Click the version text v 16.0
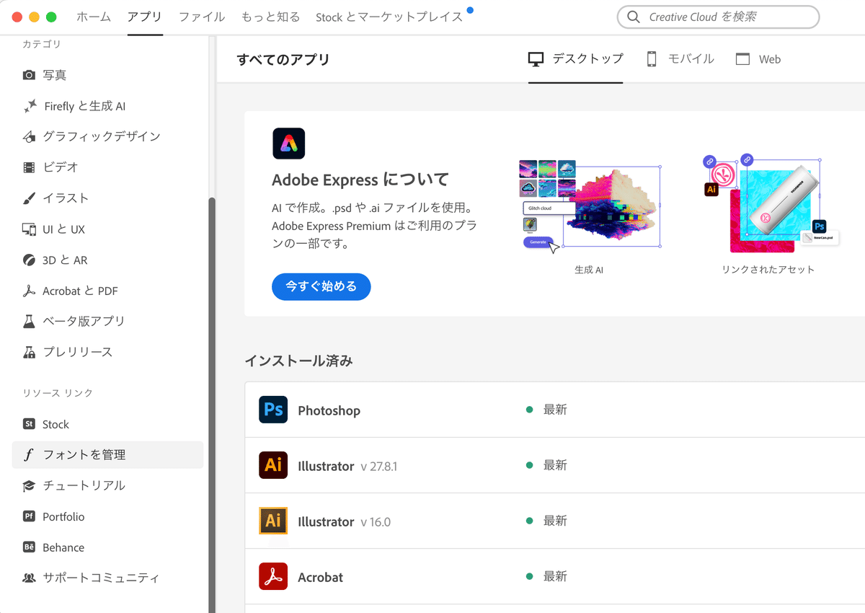Image resolution: width=865 pixels, height=613 pixels. [376, 522]
